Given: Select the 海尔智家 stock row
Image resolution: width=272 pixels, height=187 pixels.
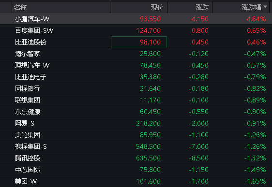Looking at the screenshot, I should [x=136, y=54].
